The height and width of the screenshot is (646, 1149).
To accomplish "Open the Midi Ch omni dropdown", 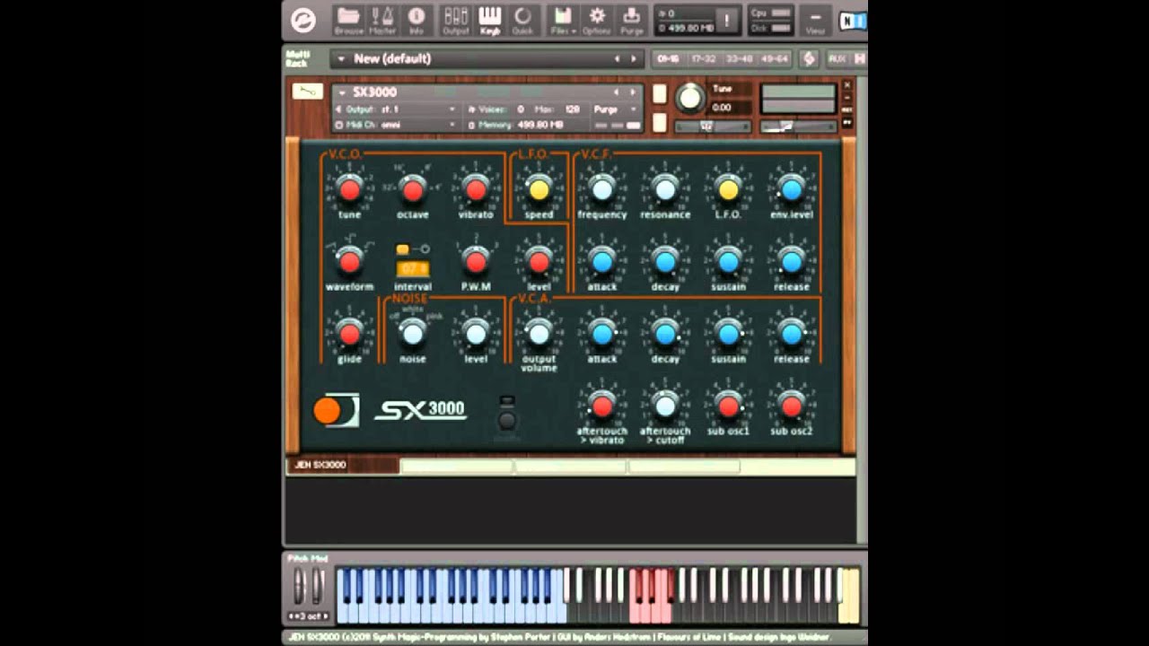I will pyautogui.click(x=396, y=125).
